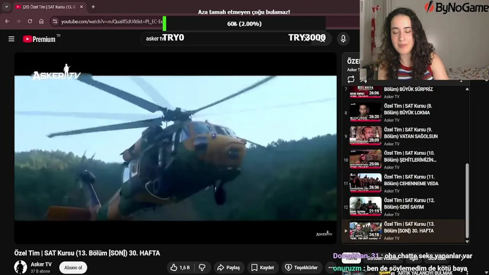489x275 pixels.
Task: Go to YouTube Premium home logo
Action: (39, 39)
